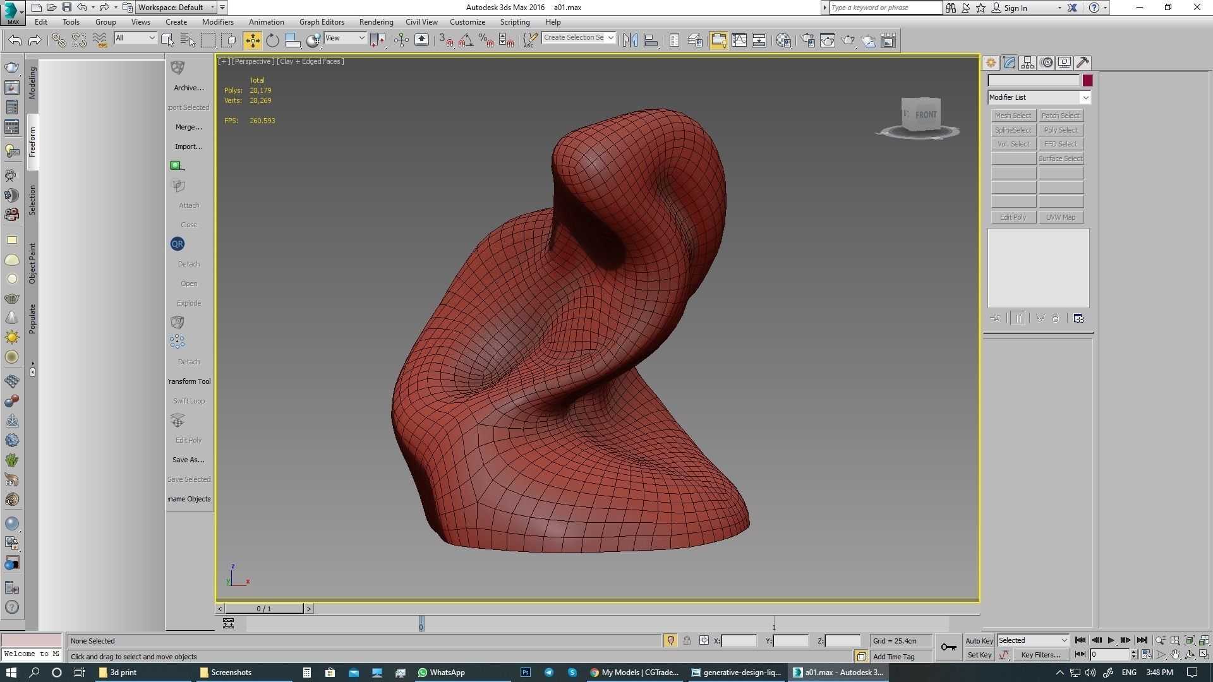This screenshot has width=1213, height=682.
Task: Click the object color swatch
Action: coord(1087,80)
